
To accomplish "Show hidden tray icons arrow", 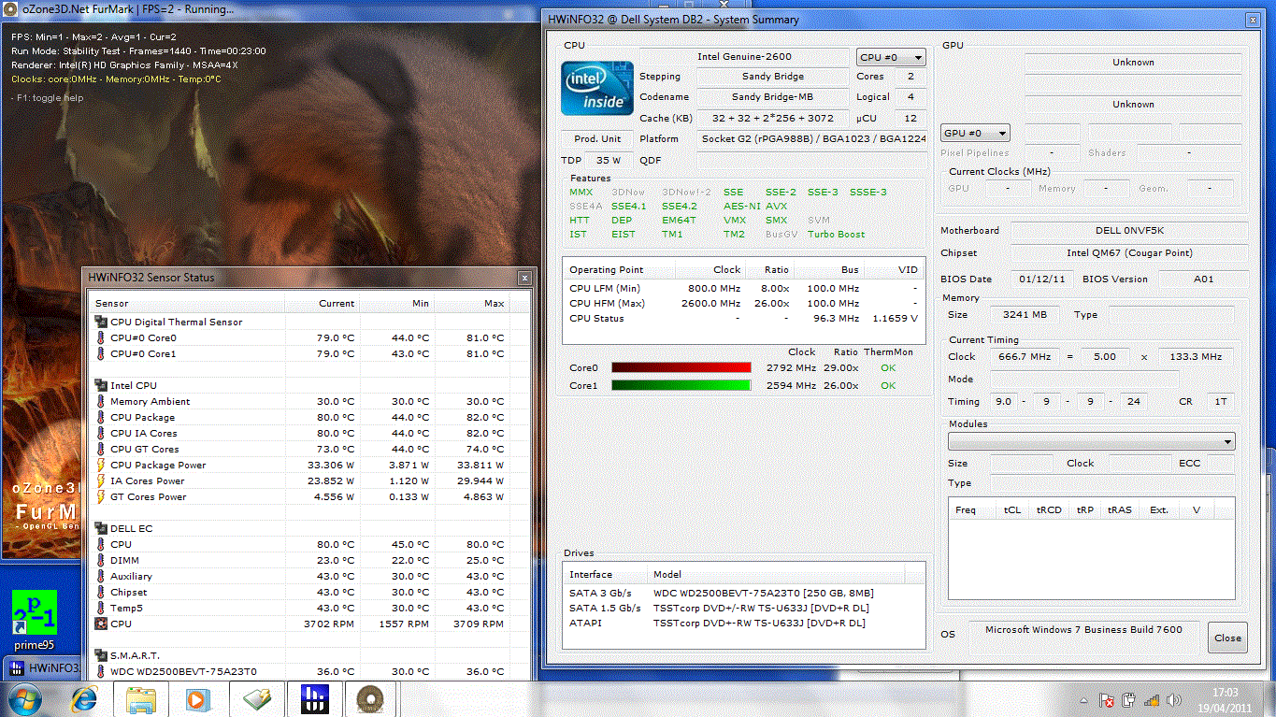I will [x=1084, y=699].
